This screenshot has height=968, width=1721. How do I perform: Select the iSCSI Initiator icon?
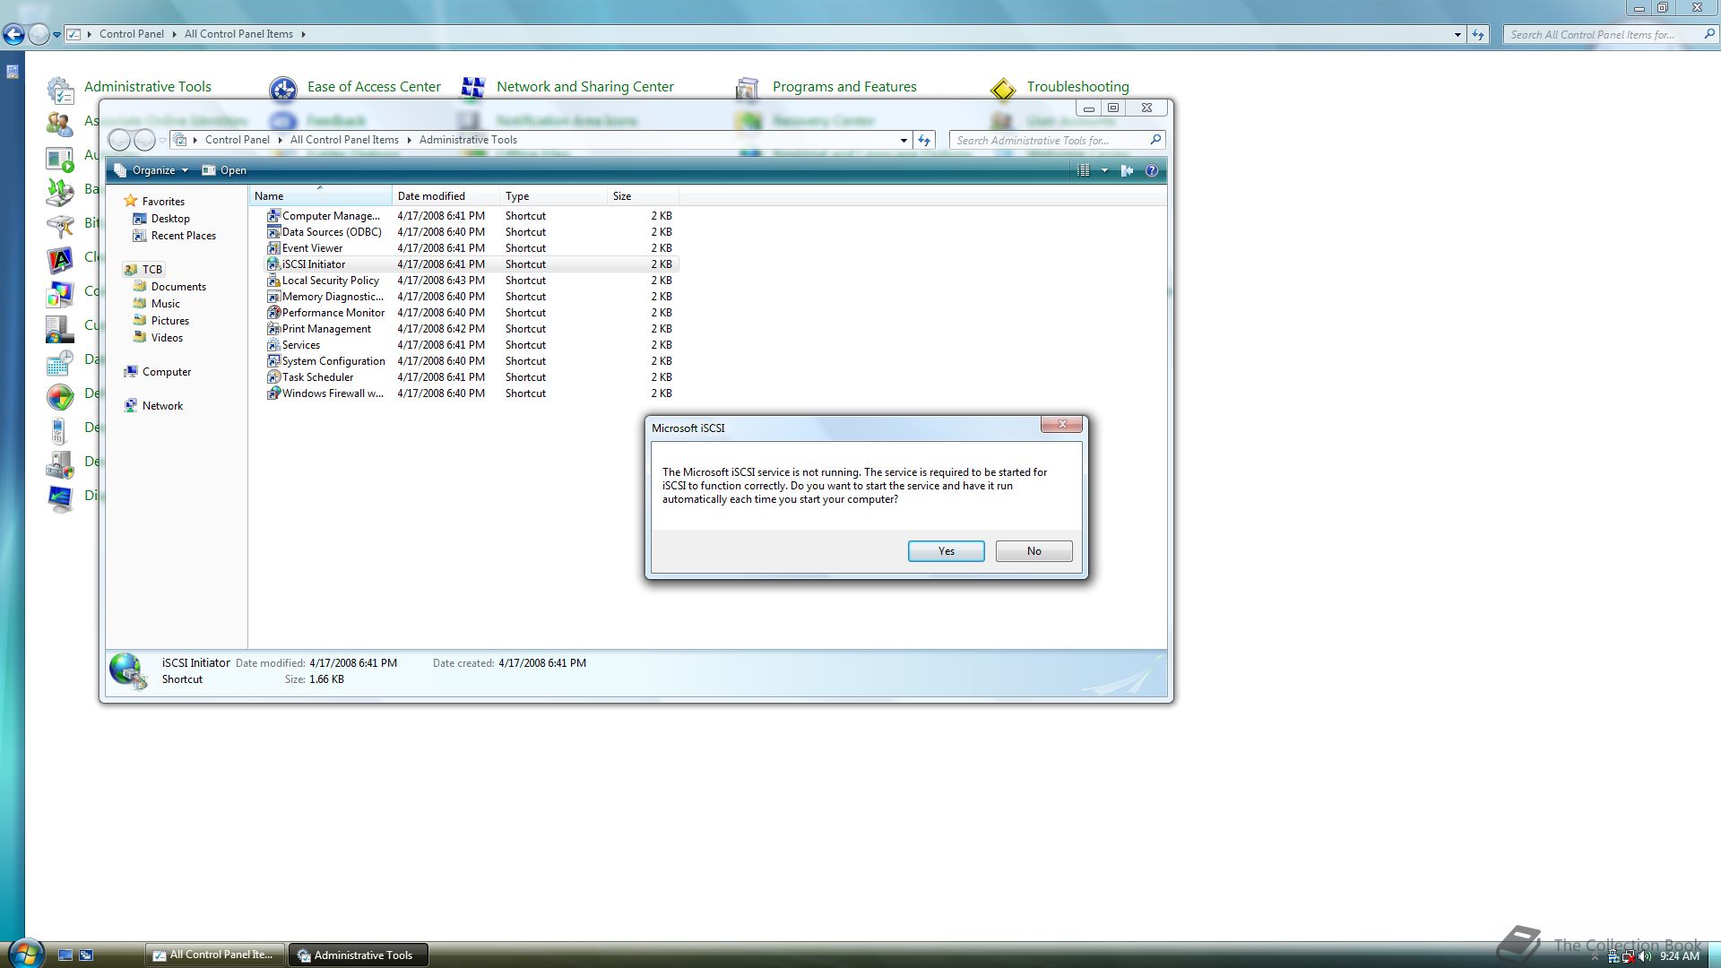tap(273, 264)
